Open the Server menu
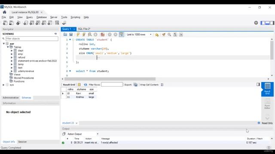 pyautogui.click(x=54, y=17)
